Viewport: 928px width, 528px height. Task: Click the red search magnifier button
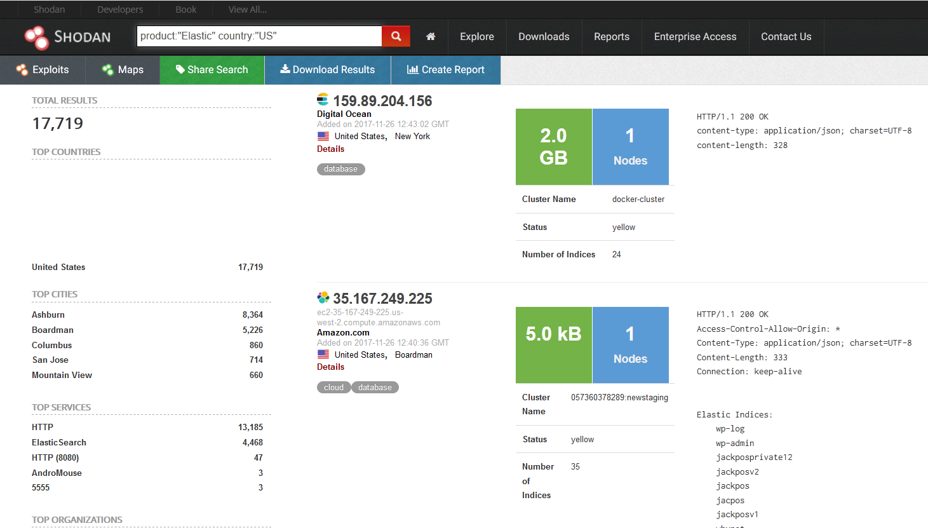click(396, 36)
